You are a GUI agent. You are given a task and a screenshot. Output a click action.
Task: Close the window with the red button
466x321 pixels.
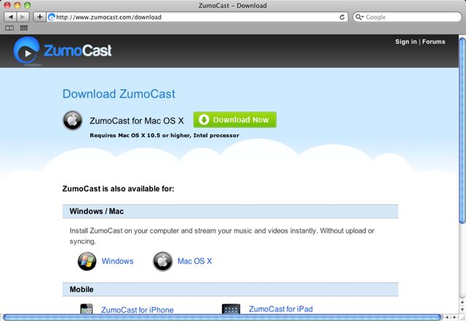pyautogui.click(x=7, y=5)
